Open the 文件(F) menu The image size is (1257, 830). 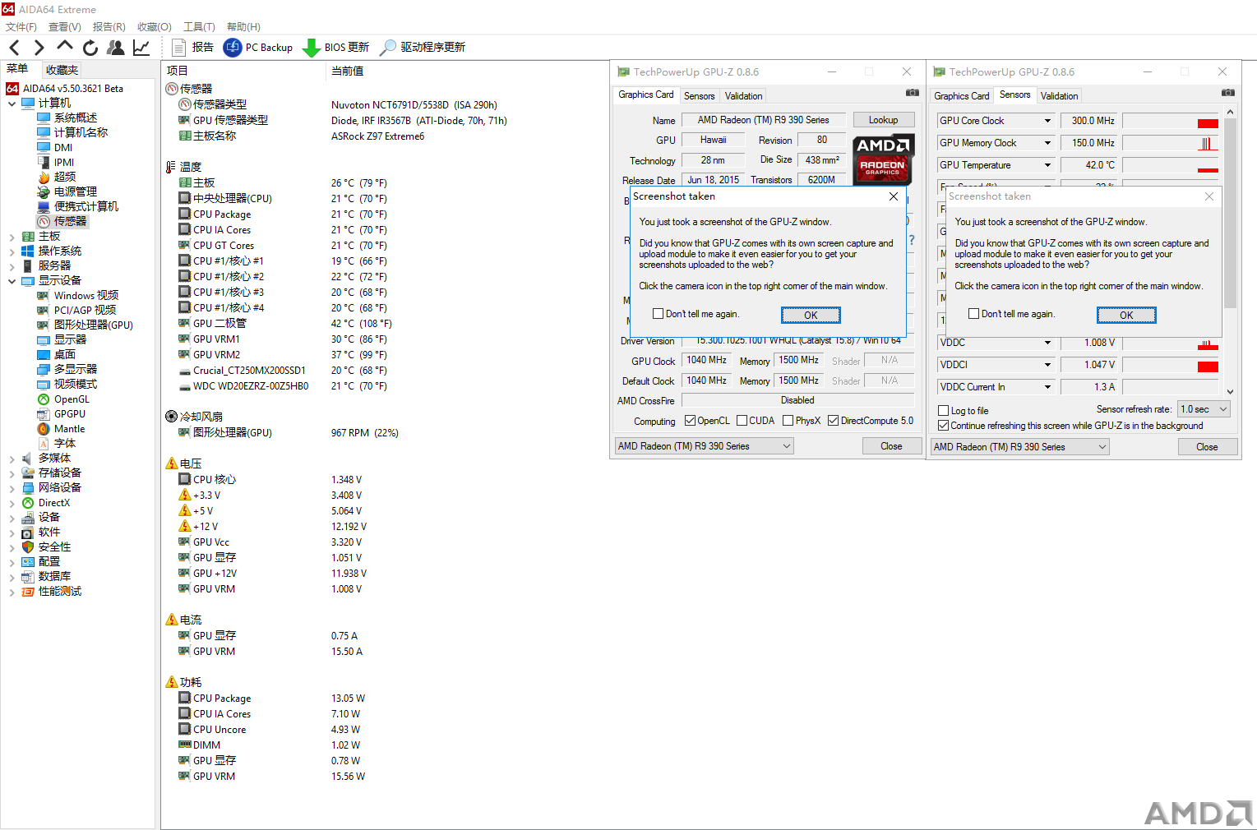(x=21, y=27)
